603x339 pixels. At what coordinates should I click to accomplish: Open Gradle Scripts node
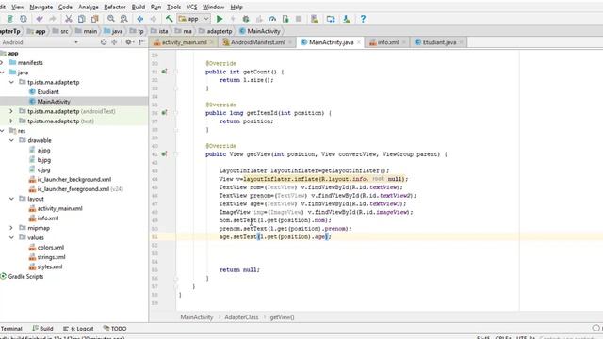(x=25, y=276)
